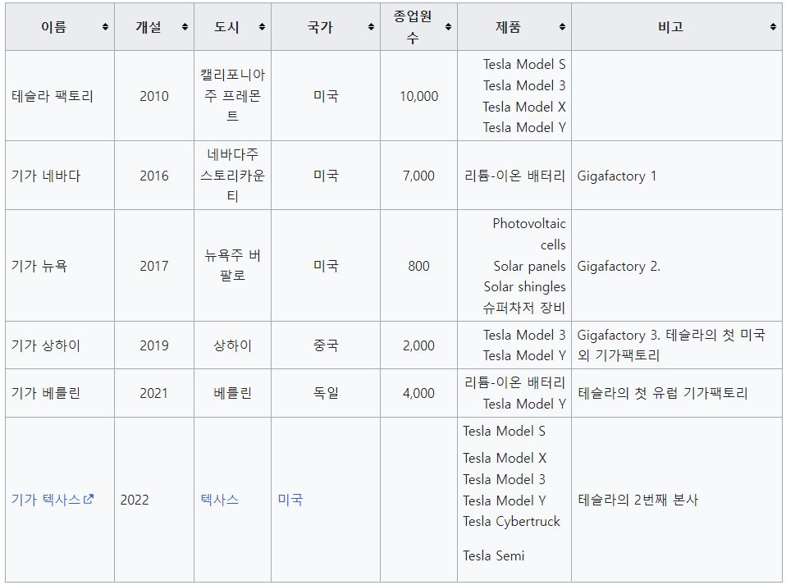Select the 제품 column header text
The width and height of the screenshot is (786, 585).
[x=508, y=27]
